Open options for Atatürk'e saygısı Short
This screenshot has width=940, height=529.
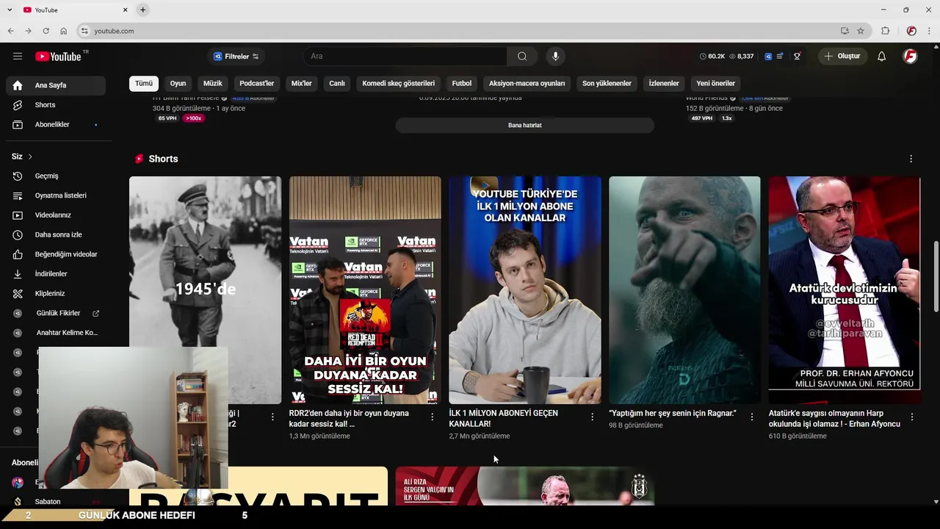pyautogui.click(x=911, y=417)
